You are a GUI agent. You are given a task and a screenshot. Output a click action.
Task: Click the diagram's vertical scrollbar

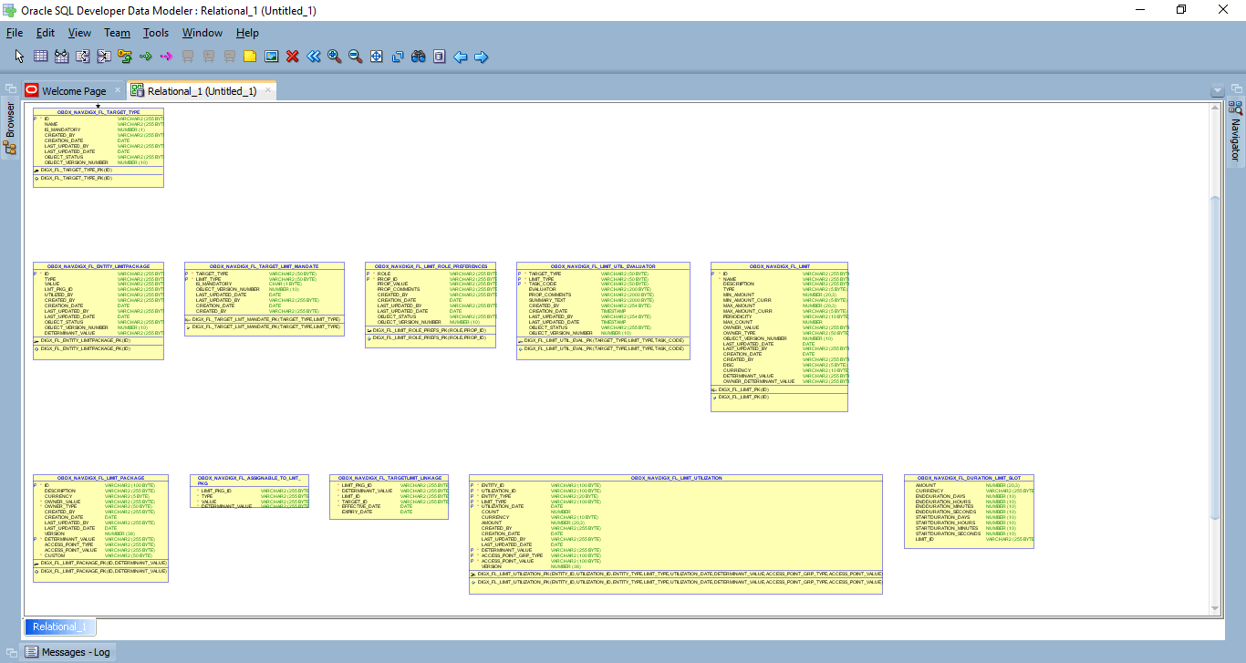(1214, 356)
